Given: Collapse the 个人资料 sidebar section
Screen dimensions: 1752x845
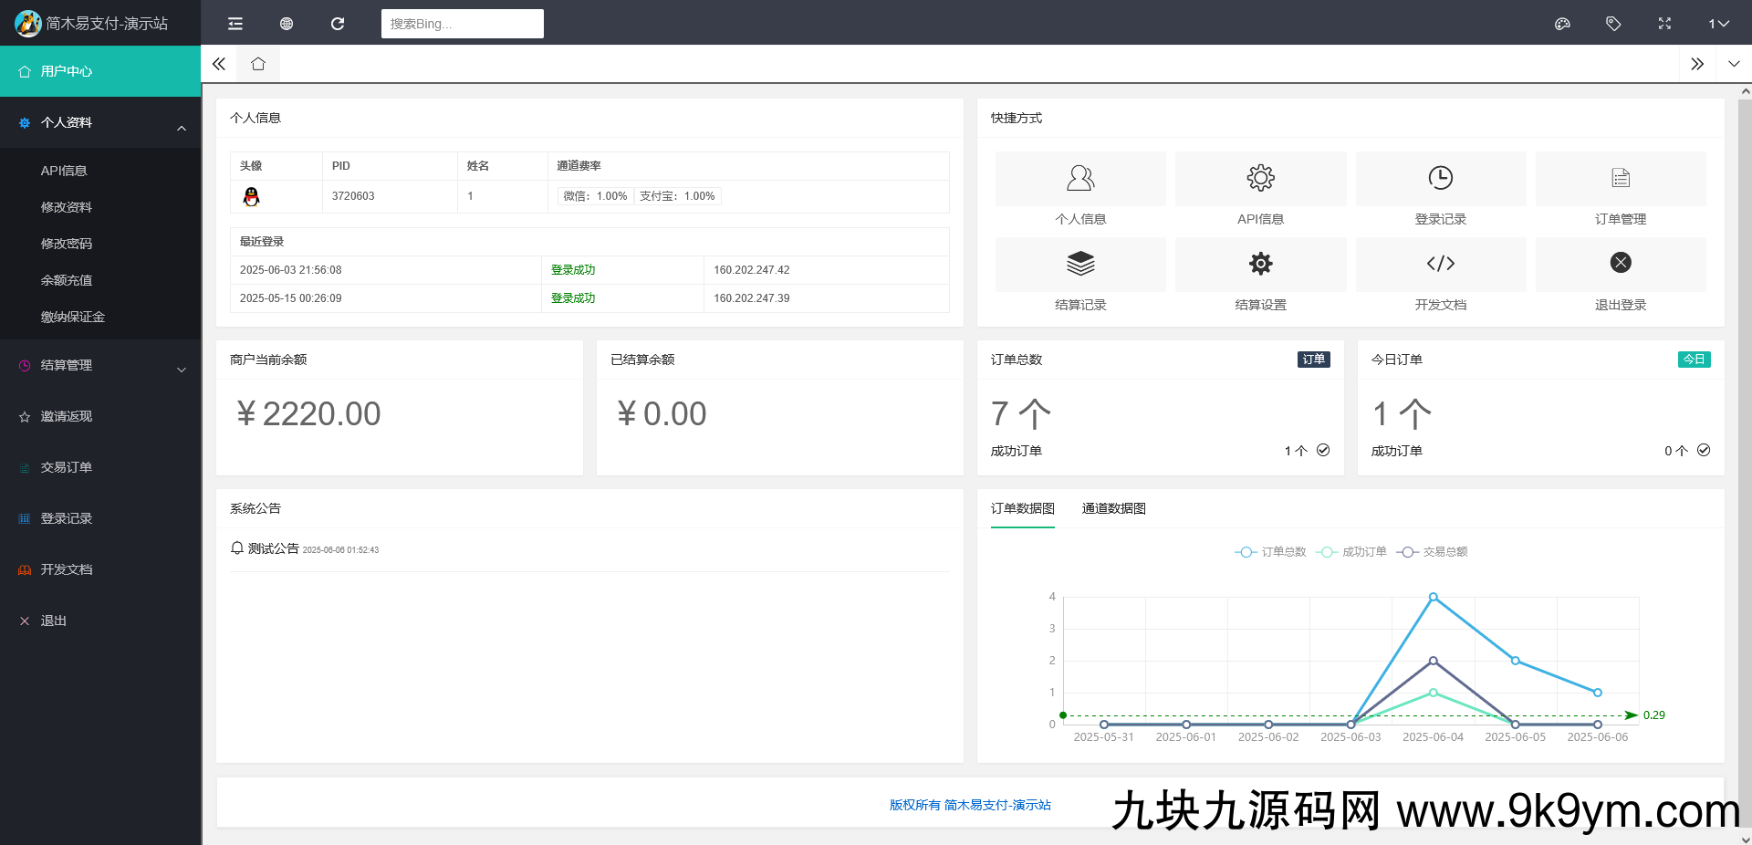Looking at the screenshot, I should tap(100, 122).
